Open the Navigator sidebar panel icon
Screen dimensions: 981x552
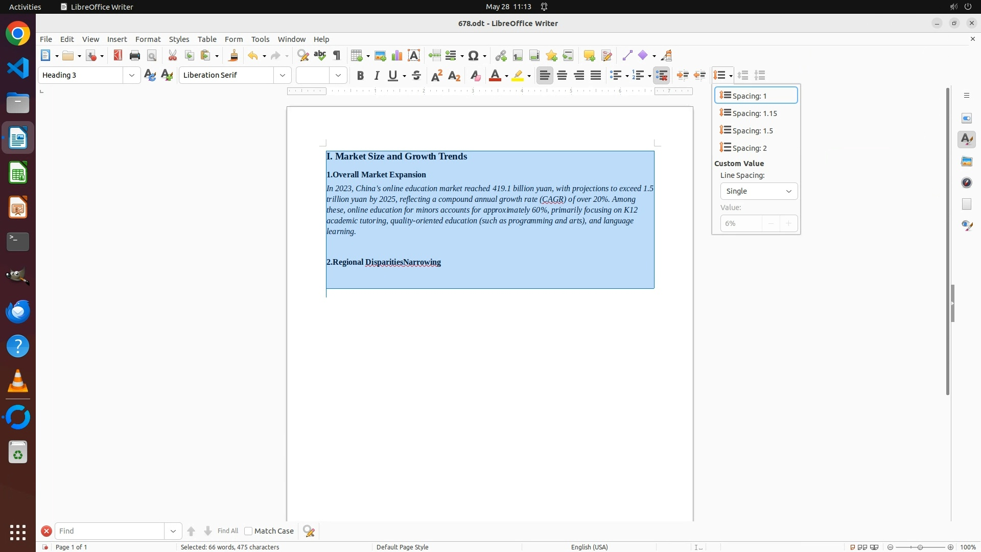[x=967, y=182]
